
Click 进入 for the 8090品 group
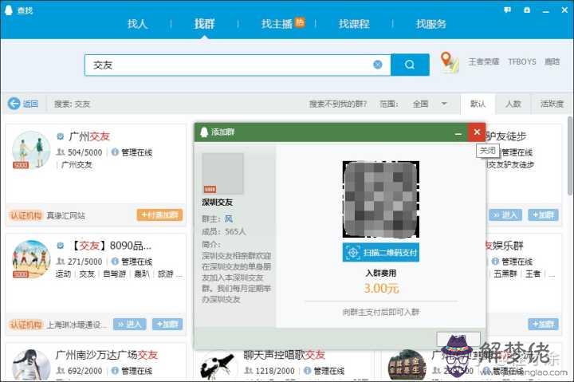coord(130,324)
